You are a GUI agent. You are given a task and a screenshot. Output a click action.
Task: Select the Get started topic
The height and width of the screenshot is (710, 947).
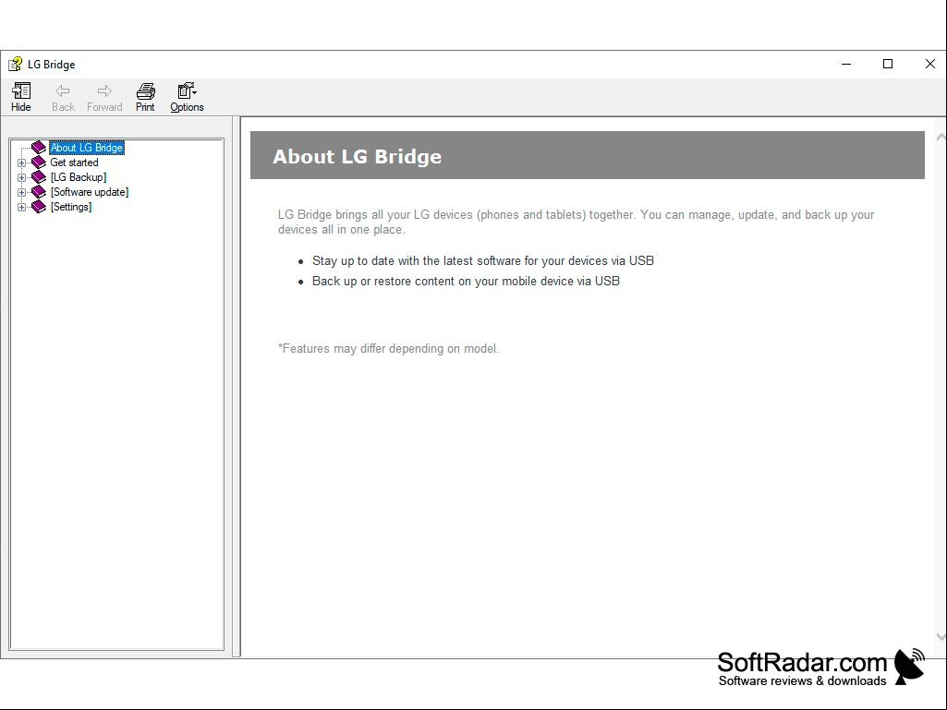point(74,162)
